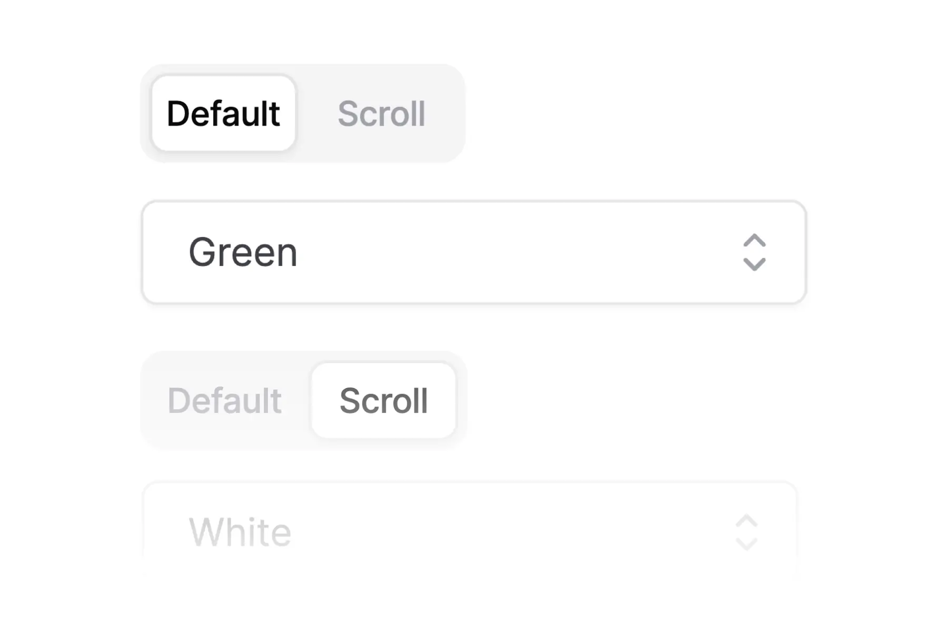Activate the highlighted Scroll tab above White
Viewport: 948px width, 632px height.
click(383, 401)
